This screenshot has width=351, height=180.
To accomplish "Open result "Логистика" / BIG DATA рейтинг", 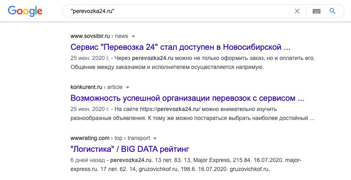I will pos(130,149).
